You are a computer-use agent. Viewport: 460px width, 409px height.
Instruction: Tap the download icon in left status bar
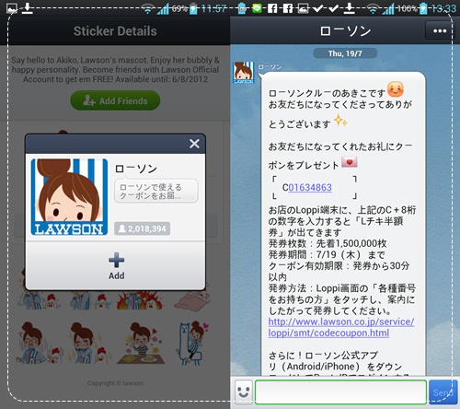[28, 8]
